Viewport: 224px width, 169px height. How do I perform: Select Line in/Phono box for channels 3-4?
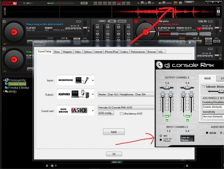(187, 139)
